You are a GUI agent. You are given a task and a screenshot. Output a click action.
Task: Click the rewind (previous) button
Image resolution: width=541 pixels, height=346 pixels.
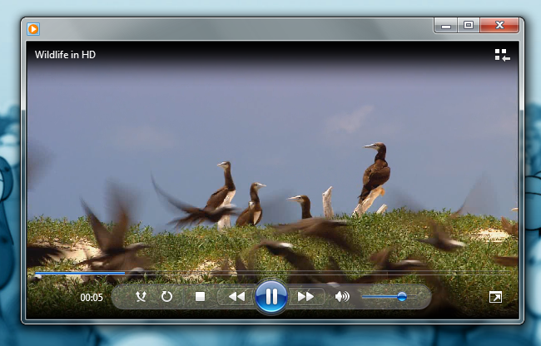[x=236, y=297]
